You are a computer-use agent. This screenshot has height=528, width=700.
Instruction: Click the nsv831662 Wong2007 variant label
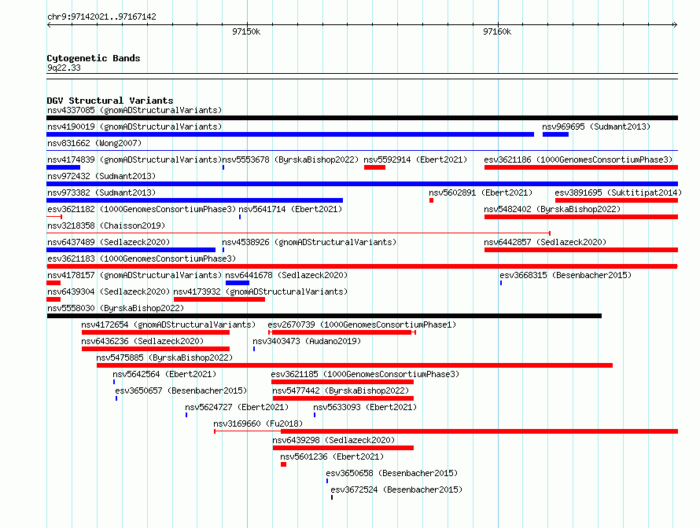click(x=94, y=143)
